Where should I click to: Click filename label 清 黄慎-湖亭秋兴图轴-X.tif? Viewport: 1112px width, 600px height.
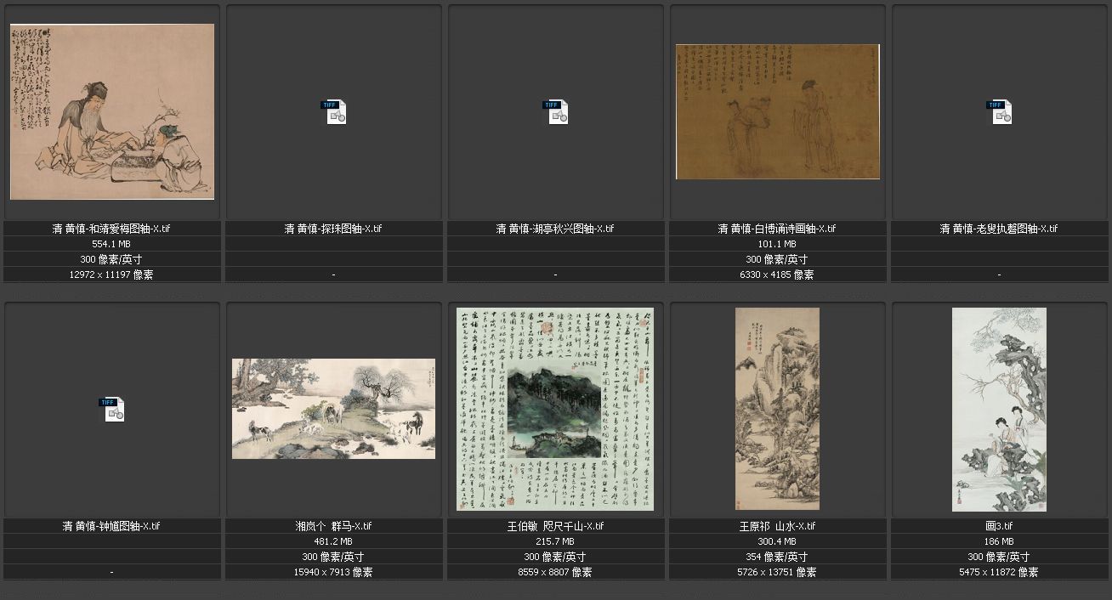pyautogui.click(x=555, y=229)
